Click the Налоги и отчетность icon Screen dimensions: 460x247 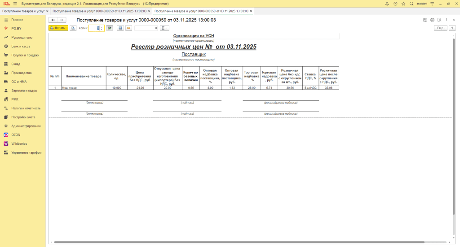[6, 108]
